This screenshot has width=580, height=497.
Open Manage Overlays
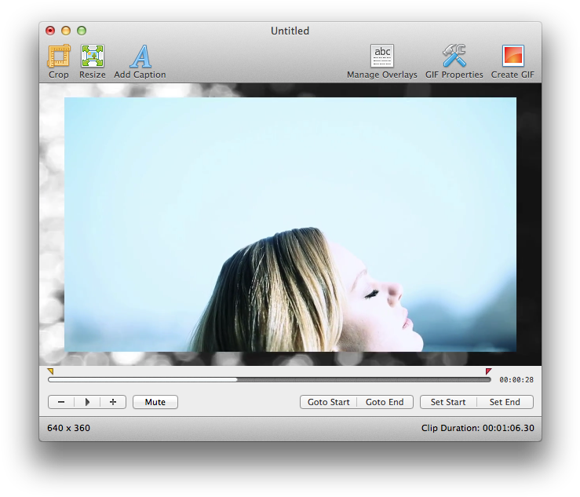(x=382, y=57)
